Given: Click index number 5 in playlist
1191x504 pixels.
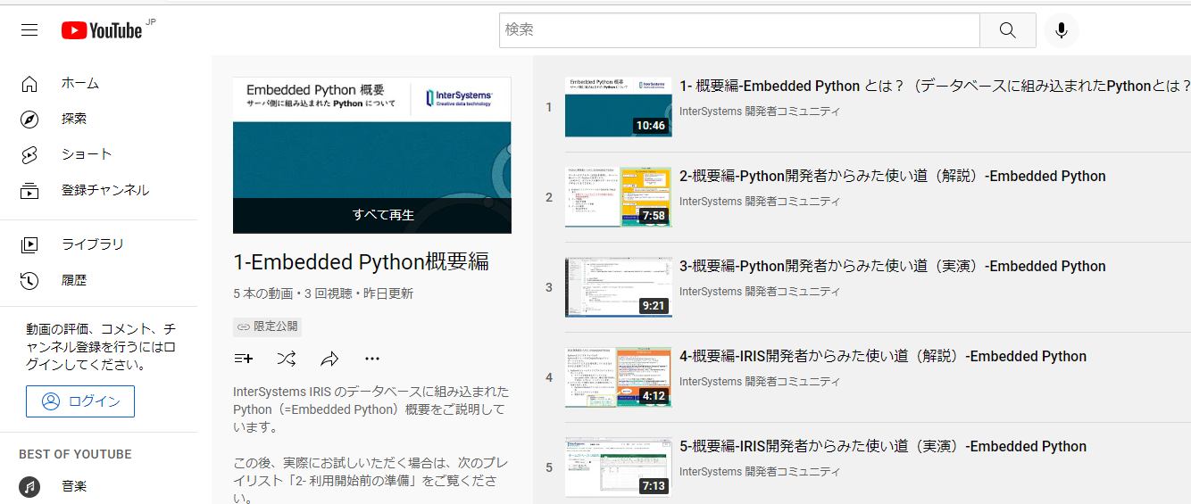Looking at the screenshot, I should [x=549, y=467].
